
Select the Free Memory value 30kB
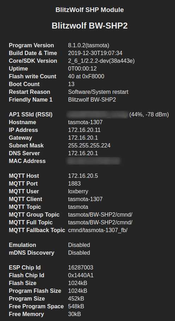(x=74, y=314)
